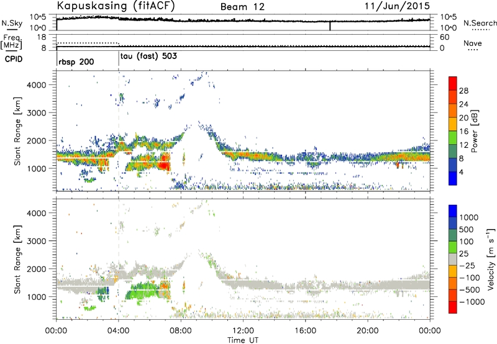The image size is (497, 344).
Task: Click the '-100' tick on Velocity colorbar
Action: pyautogui.click(x=470, y=278)
